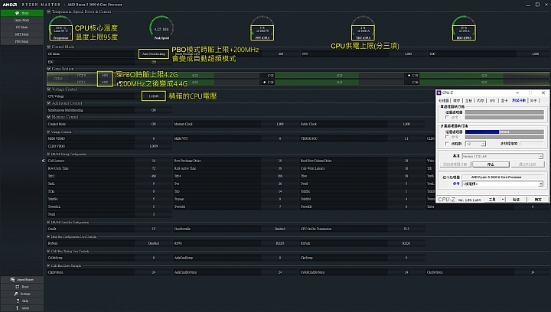Viewport: 551px width, 312px height.
Task: Switch to CPU-Z 處理器 (CPU) tab
Action: point(444,101)
